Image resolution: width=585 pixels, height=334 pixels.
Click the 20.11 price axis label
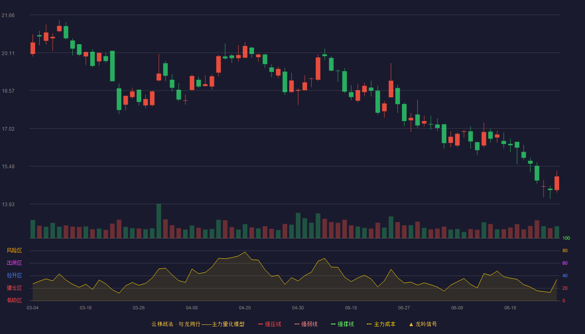click(x=8, y=53)
